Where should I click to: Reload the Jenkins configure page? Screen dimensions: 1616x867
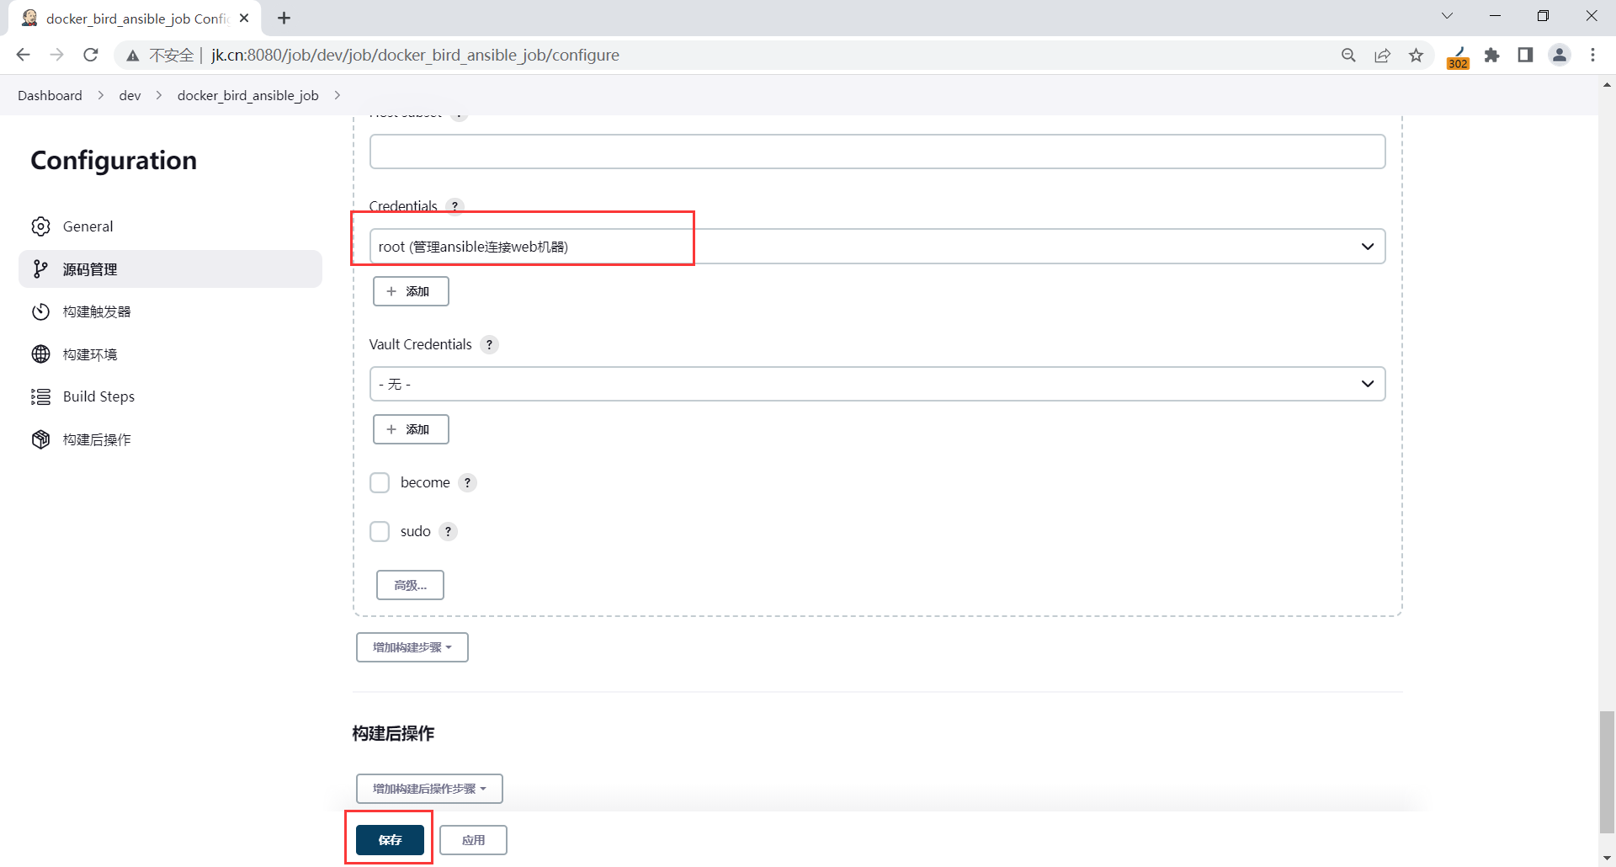tap(91, 55)
